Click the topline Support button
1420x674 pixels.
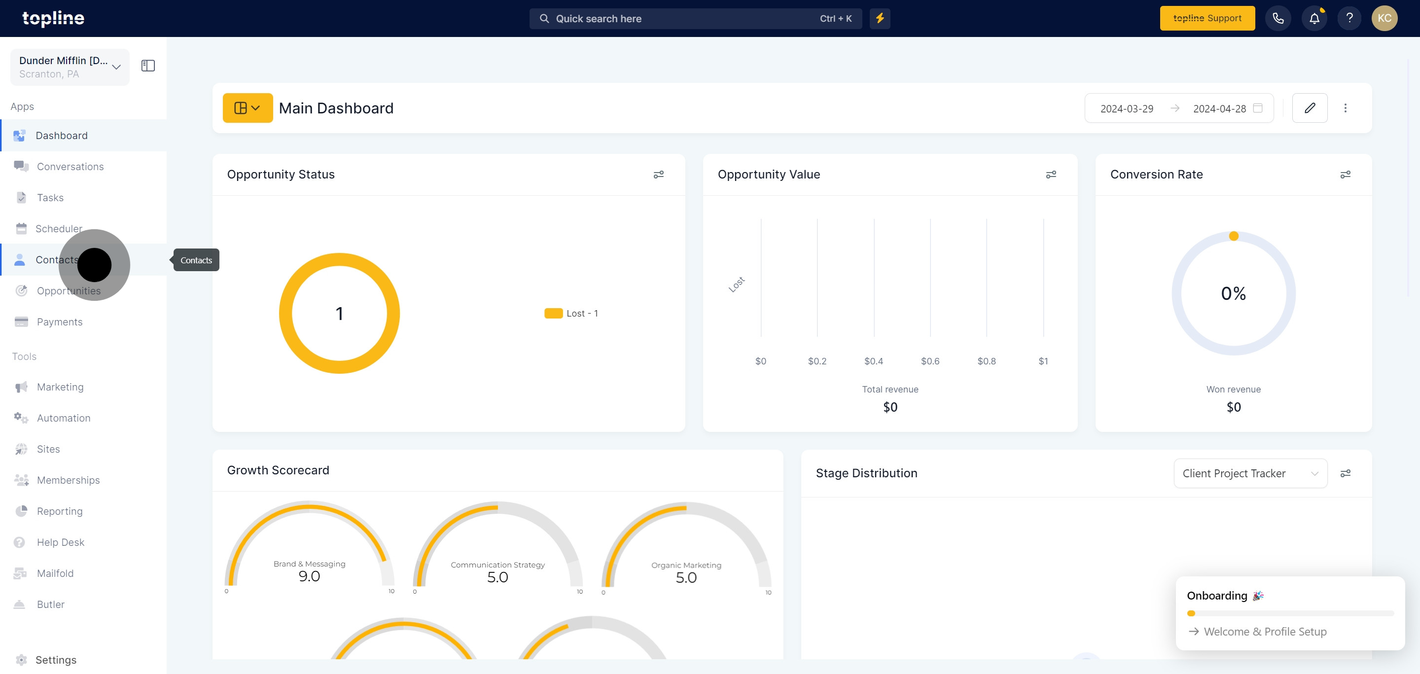1207,18
